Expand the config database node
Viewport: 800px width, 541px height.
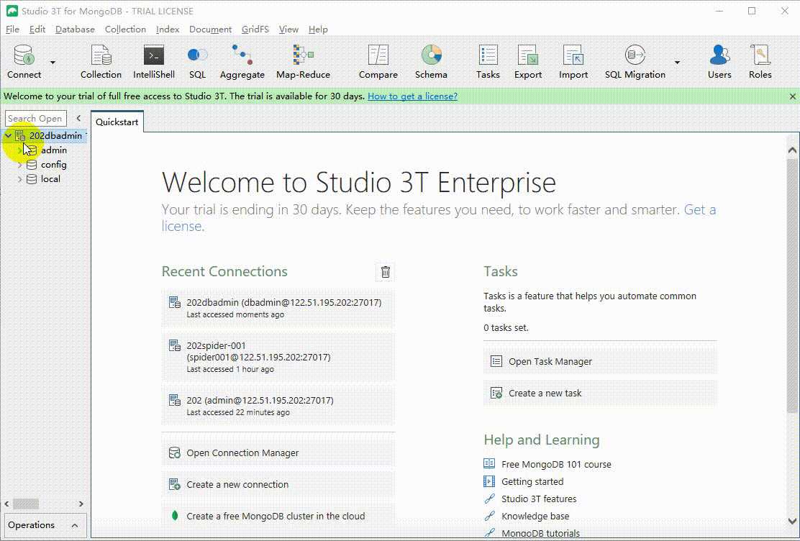[x=20, y=165]
